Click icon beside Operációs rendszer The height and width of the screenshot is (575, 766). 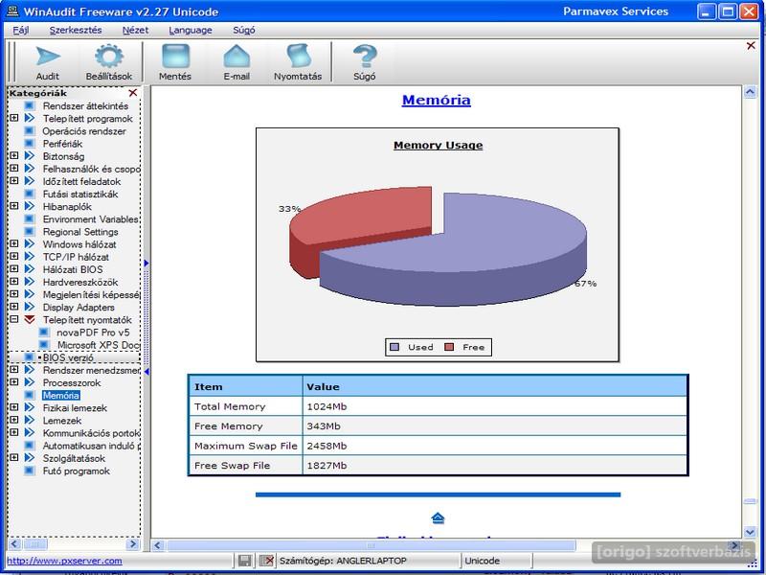pyautogui.click(x=30, y=131)
